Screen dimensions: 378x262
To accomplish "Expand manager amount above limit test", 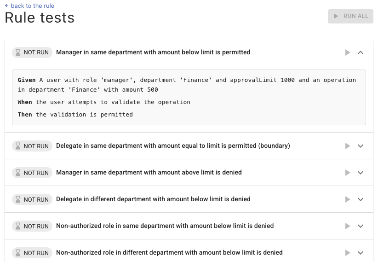I will (x=361, y=173).
